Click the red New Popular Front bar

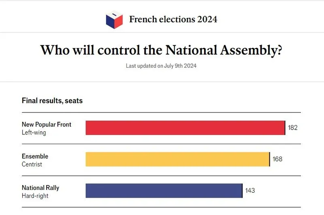[185, 128]
